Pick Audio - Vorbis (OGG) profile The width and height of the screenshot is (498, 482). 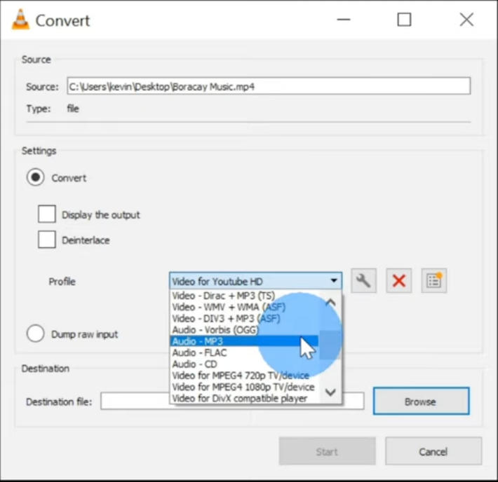coord(245,330)
